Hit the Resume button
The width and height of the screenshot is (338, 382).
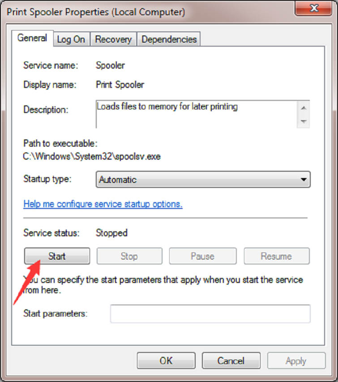(x=276, y=256)
